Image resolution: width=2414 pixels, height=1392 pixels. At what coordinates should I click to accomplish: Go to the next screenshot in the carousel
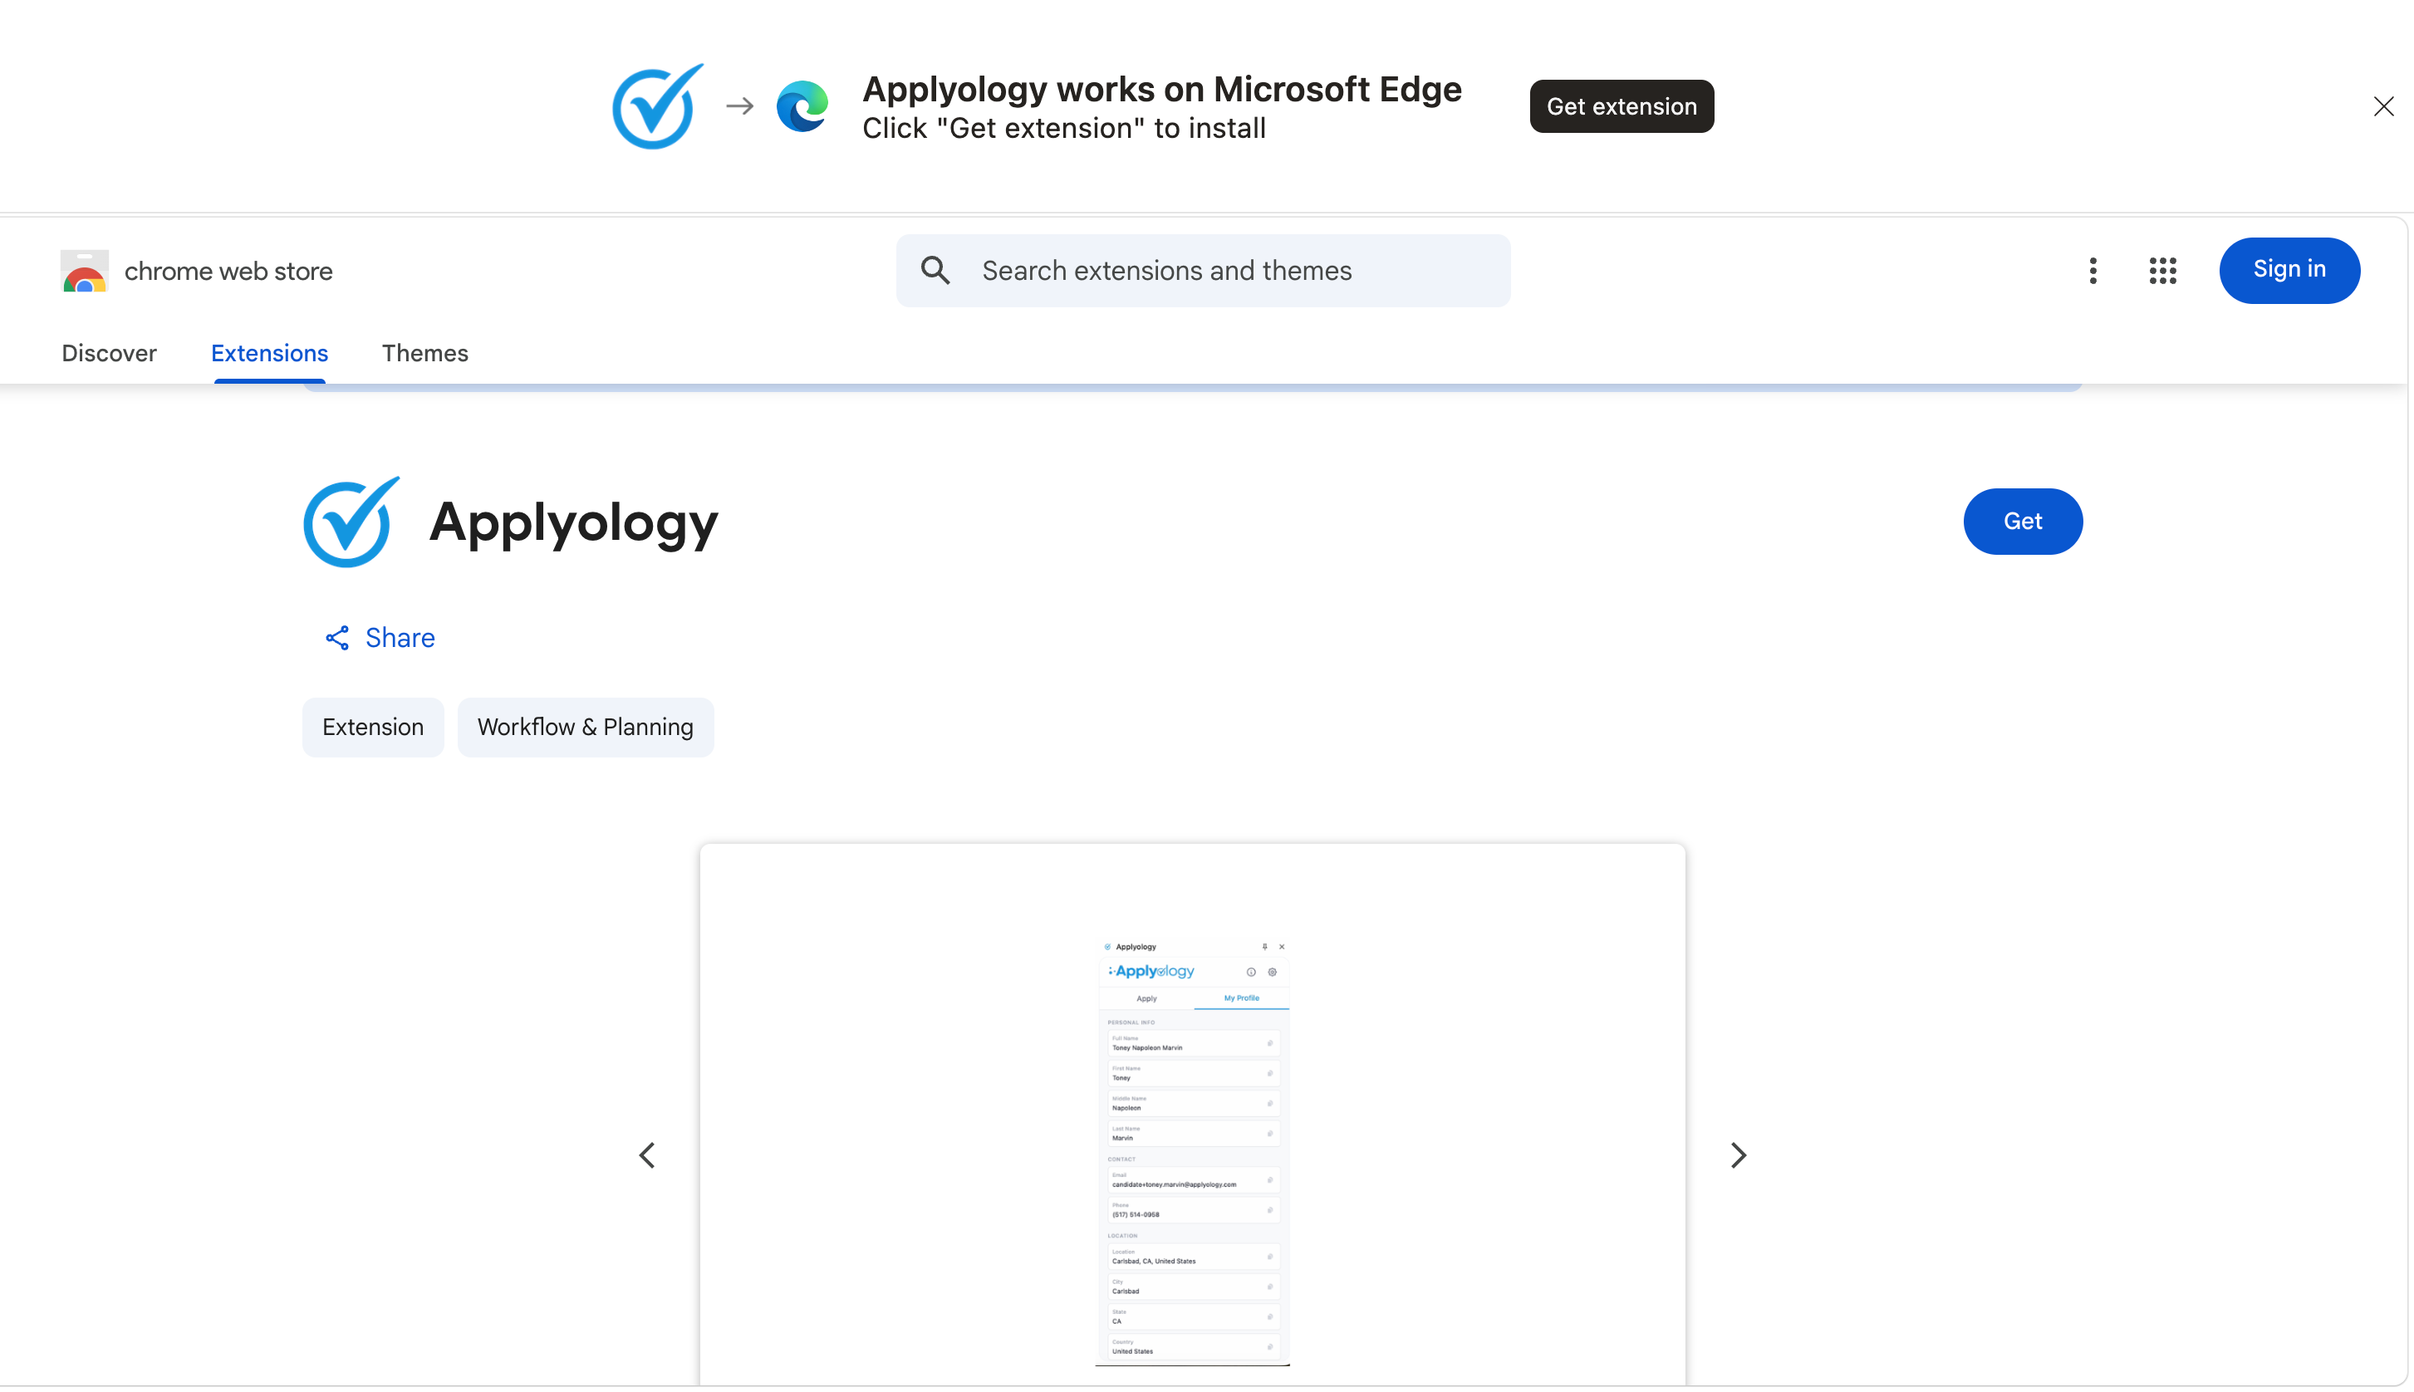(x=1738, y=1155)
